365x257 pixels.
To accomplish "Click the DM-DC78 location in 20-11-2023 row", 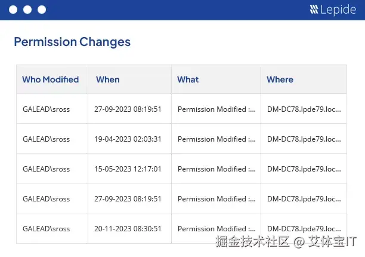I will click(x=304, y=229).
